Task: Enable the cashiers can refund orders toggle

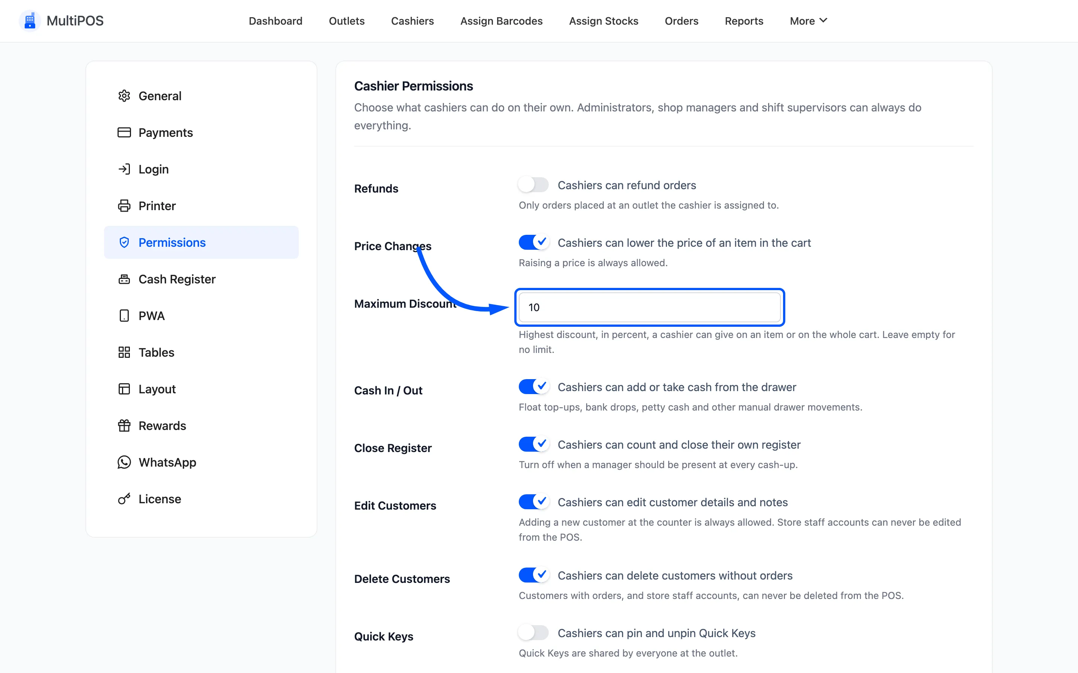Action: point(533,185)
